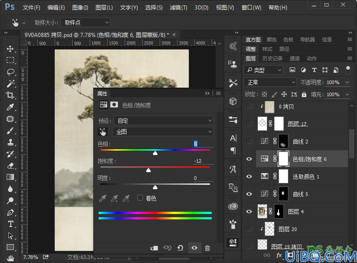Close the 9V0A0885 拷贝.psd document tab
This screenshot has width=357, height=263.
tap(174, 35)
